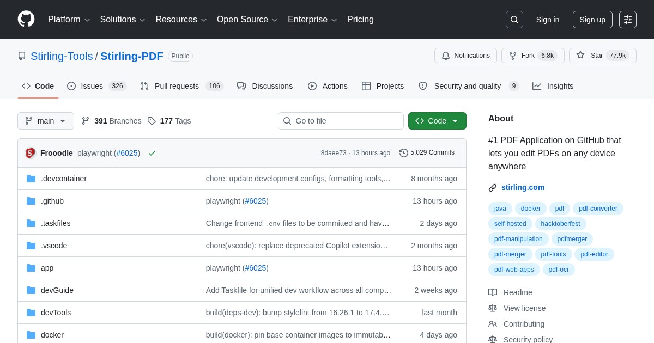Click the Frooodle author name
The height and width of the screenshot is (343, 654).
[x=57, y=153]
